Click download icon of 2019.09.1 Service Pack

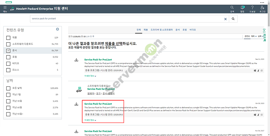76,60
